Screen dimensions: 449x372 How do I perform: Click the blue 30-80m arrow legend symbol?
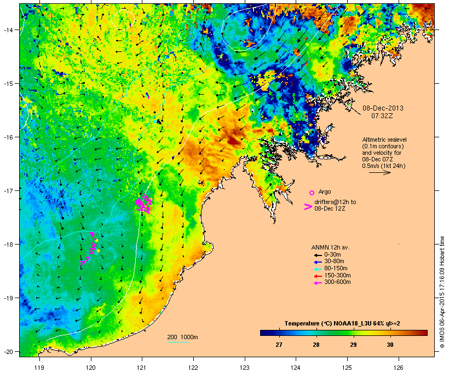[x=318, y=262]
